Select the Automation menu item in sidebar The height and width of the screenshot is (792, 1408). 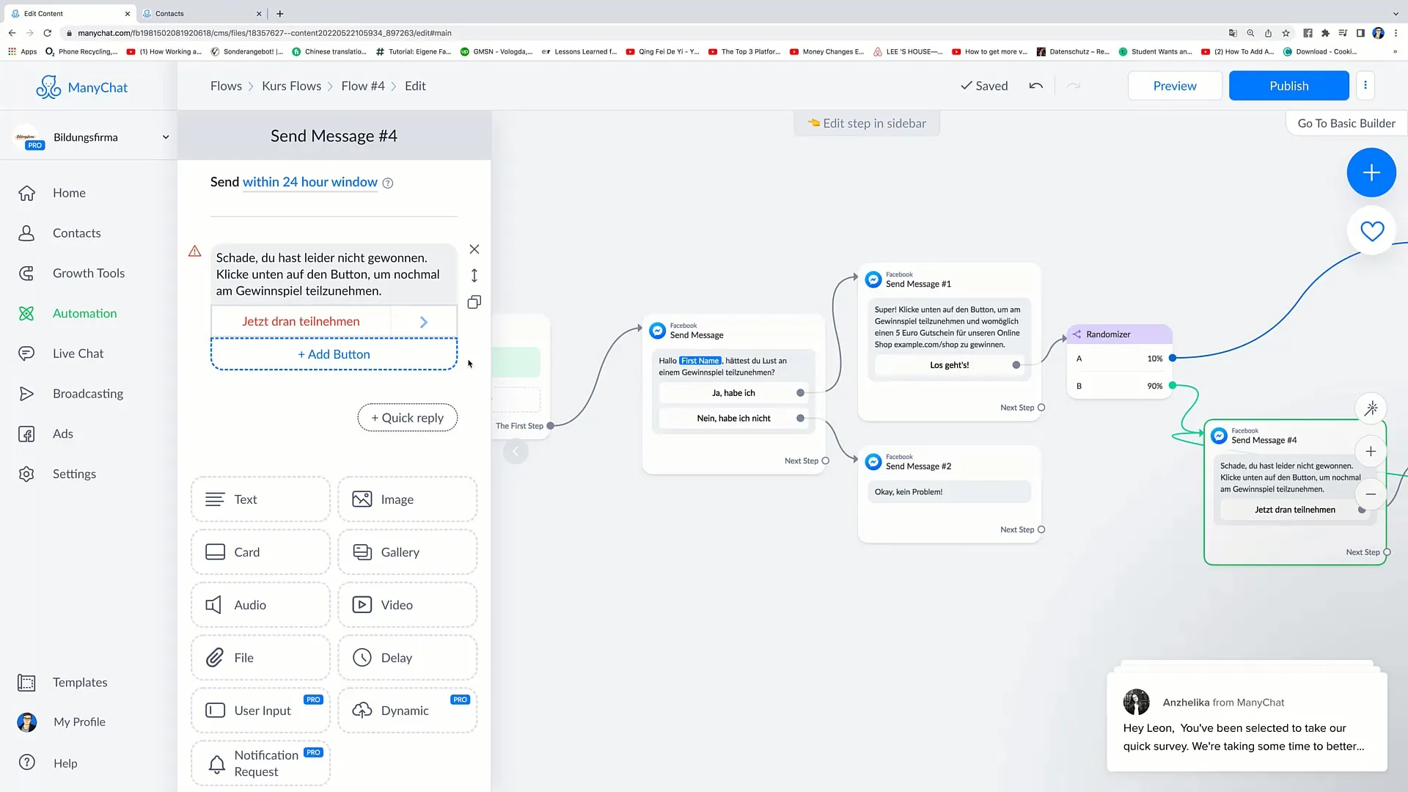click(x=84, y=312)
